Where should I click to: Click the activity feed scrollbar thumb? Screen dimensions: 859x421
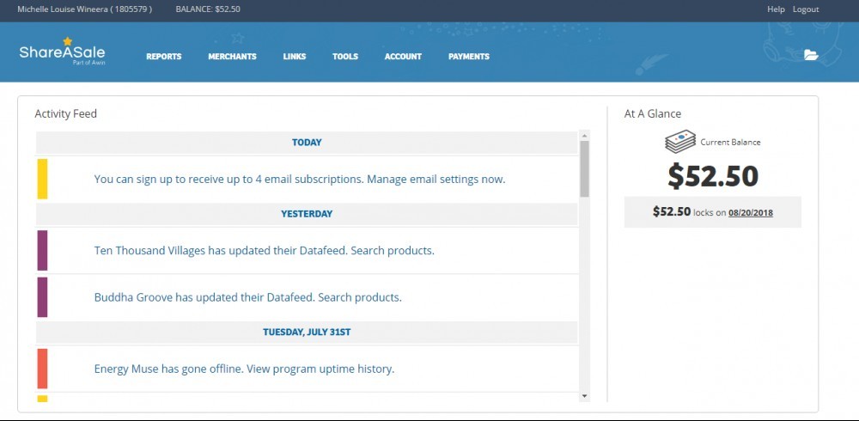(584, 169)
